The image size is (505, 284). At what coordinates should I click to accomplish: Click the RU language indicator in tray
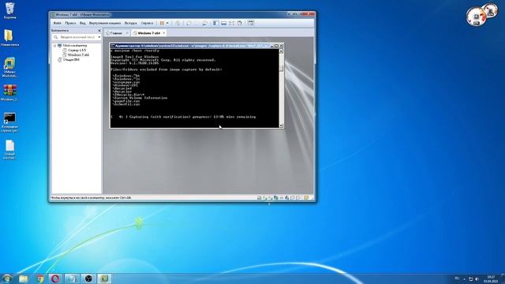click(457, 278)
